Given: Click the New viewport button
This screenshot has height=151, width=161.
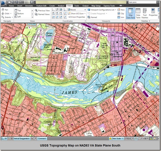Looking at the screenshot, I should [x=121, y=10].
